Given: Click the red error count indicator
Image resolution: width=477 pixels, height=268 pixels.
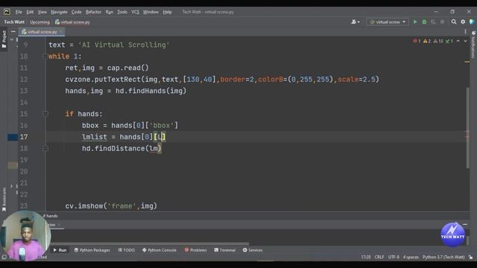Looking at the screenshot, I should pyautogui.click(x=417, y=41).
